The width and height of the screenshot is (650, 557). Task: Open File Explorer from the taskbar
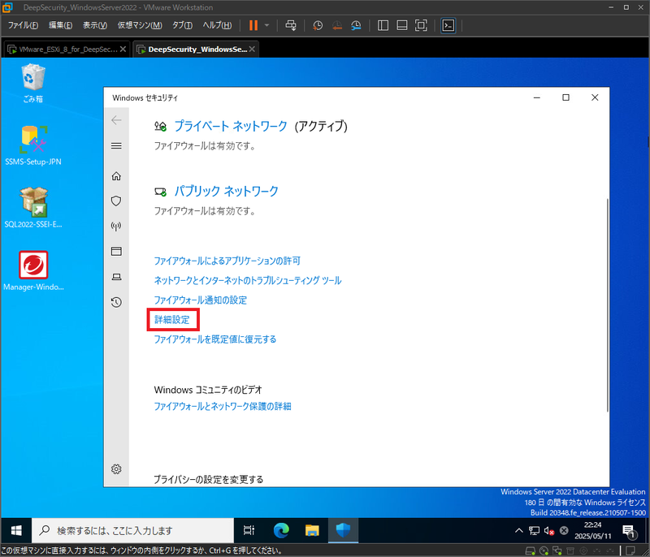pos(312,530)
